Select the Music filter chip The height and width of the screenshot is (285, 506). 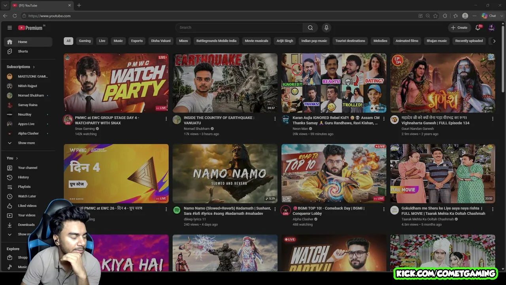point(118,41)
